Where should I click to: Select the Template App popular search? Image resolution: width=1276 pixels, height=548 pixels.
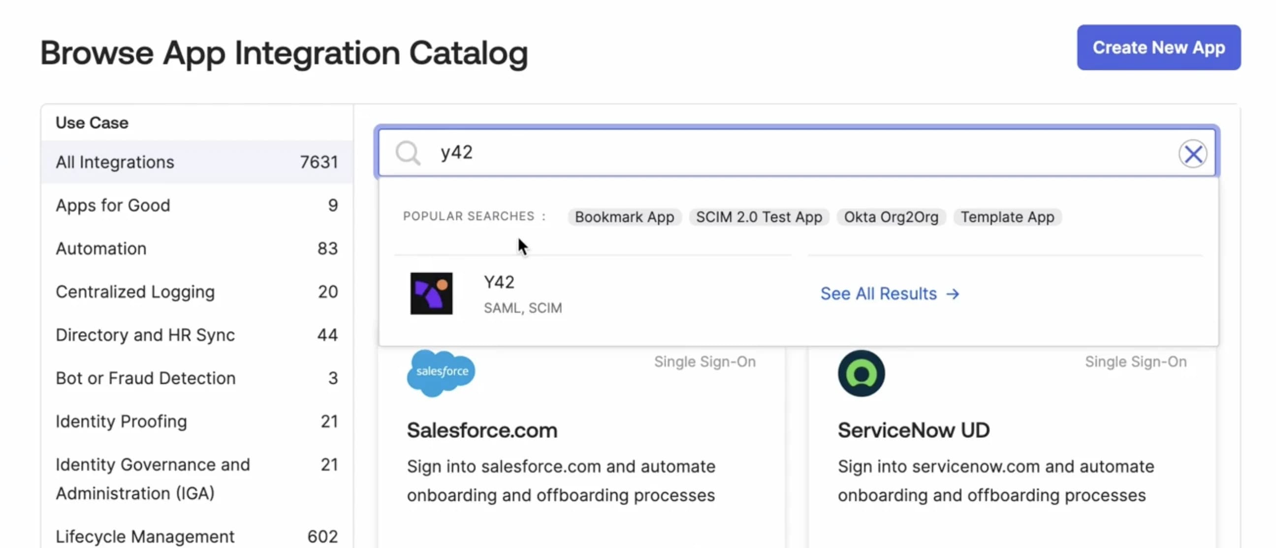point(1007,217)
